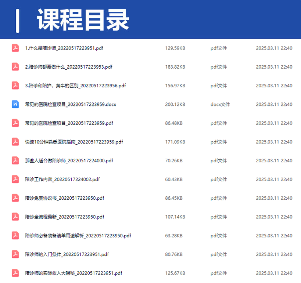Click PDF icon beside 3.陪诊和陪护，黄牛的区别
The width and height of the screenshot is (301, 283).
[15, 86]
